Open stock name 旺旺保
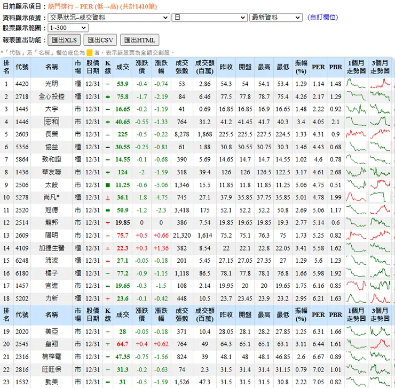 click(51, 370)
